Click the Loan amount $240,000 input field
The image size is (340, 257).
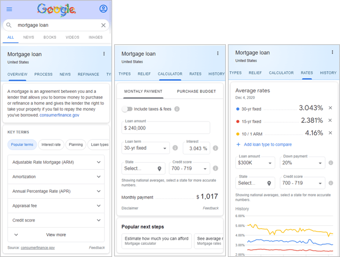coord(166,128)
